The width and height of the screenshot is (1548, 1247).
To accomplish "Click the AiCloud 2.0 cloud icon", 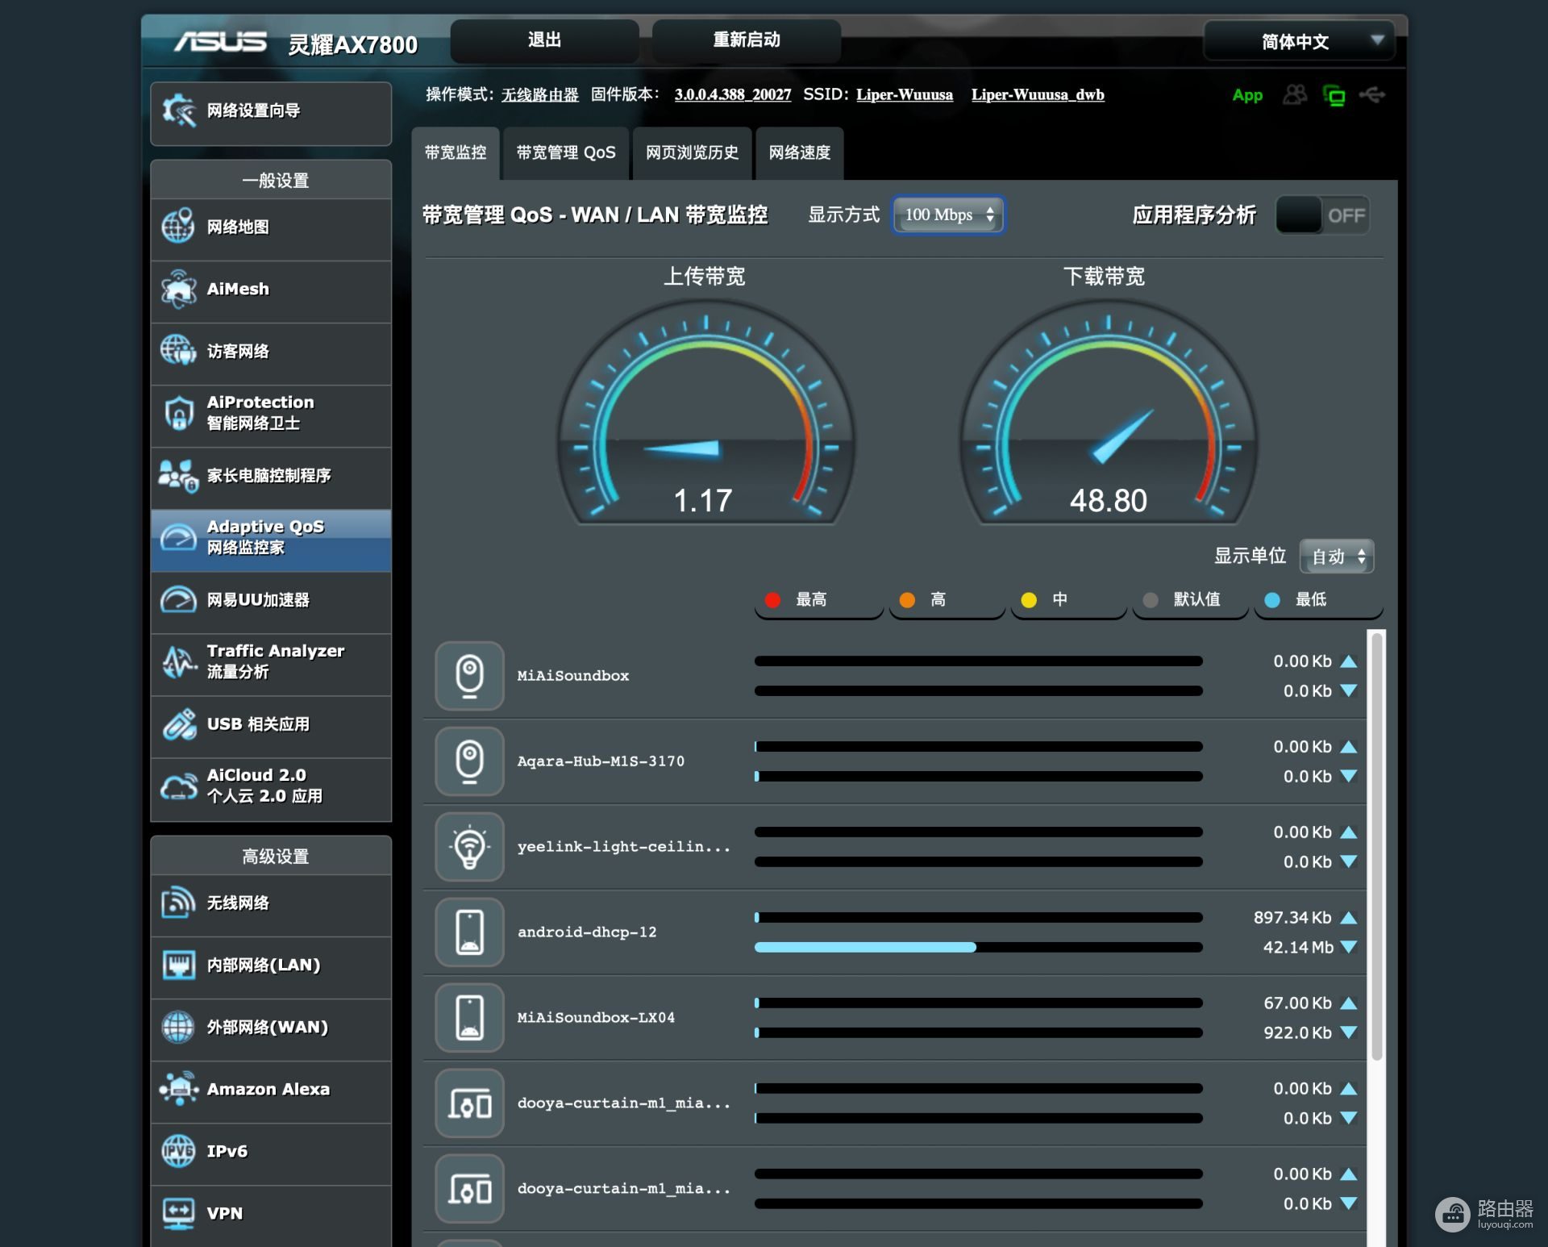I will tap(178, 786).
